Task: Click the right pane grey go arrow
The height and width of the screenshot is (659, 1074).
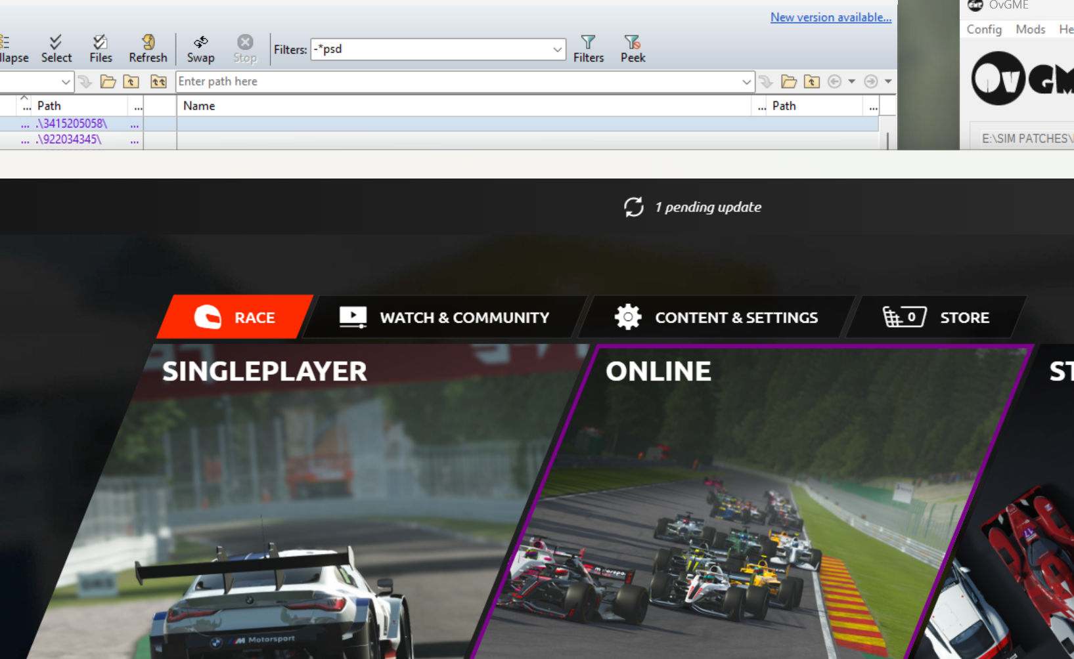Action: (766, 81)
